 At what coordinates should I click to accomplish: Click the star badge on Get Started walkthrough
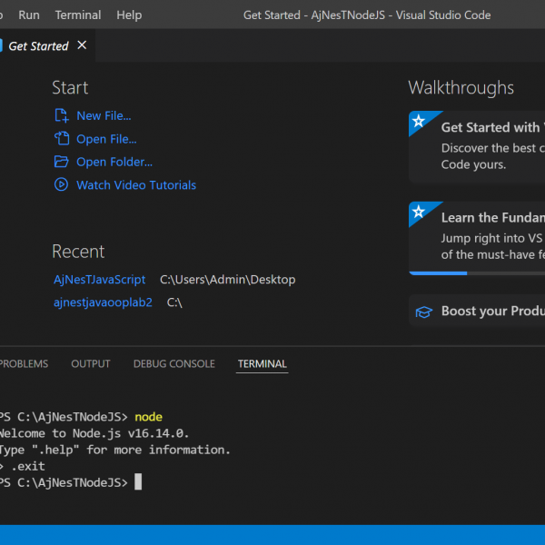[418, 121]
